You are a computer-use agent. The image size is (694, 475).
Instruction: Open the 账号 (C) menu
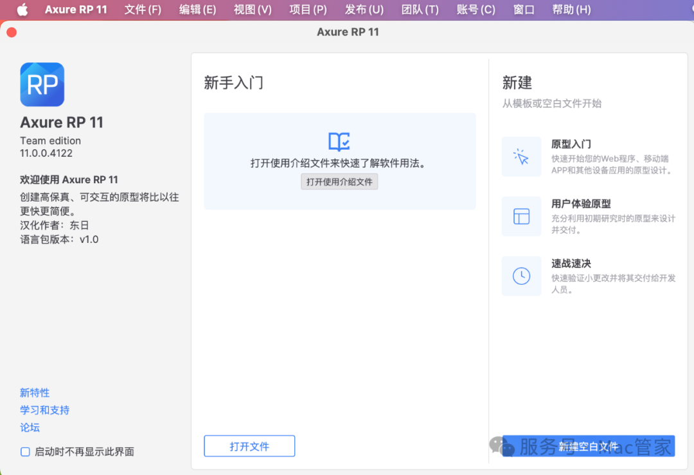click(476, 9)
